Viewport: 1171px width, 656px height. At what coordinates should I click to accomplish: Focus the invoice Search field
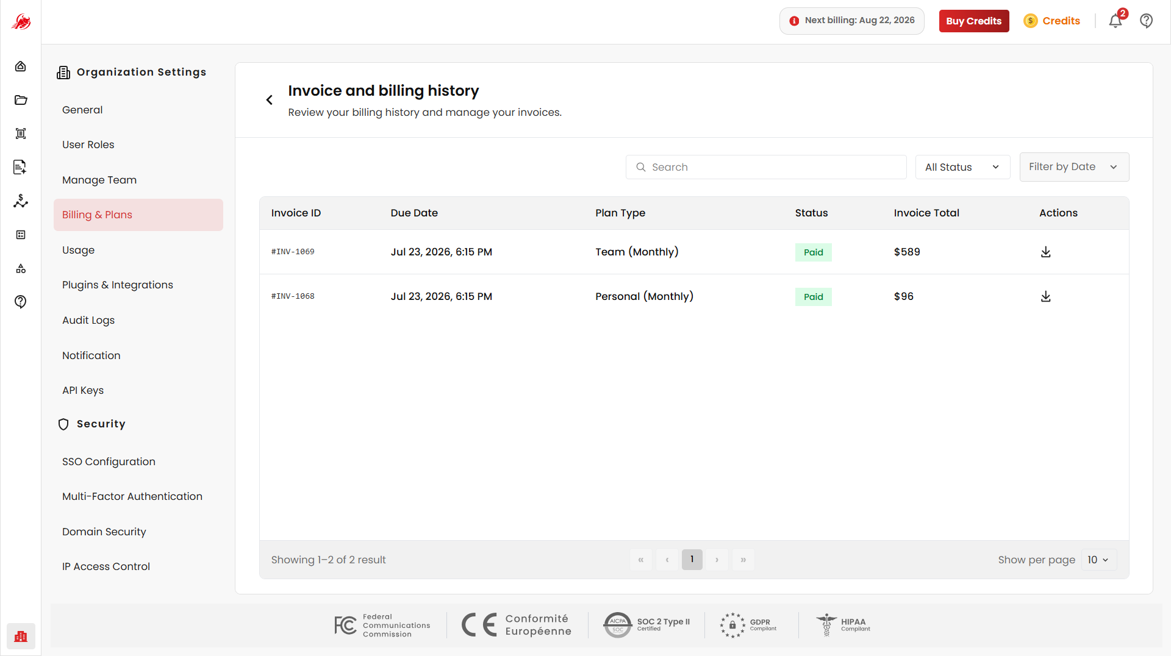[x=766, y=167]
